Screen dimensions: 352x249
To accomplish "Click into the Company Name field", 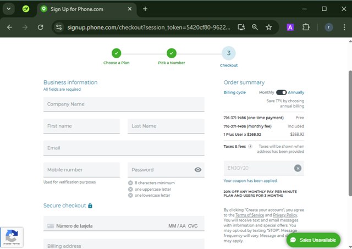I will [124, 104].
